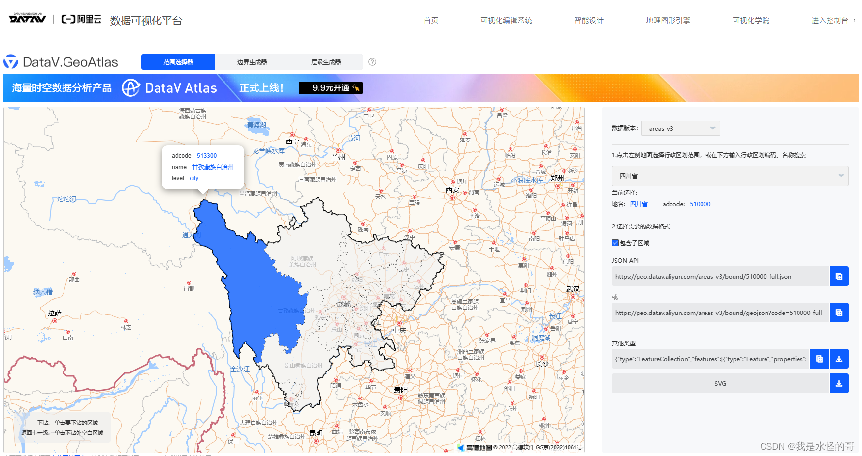The image size is (862, 456).
Task: Open 地理图形引擎 menu item
Action: 668,20
